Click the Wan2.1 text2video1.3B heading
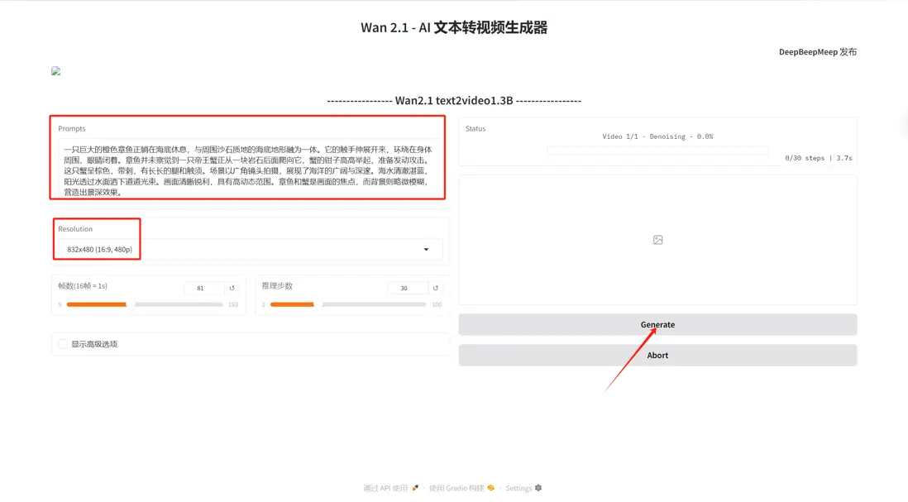This screenshot has height=502, width=908. click(x=454, y=100)
